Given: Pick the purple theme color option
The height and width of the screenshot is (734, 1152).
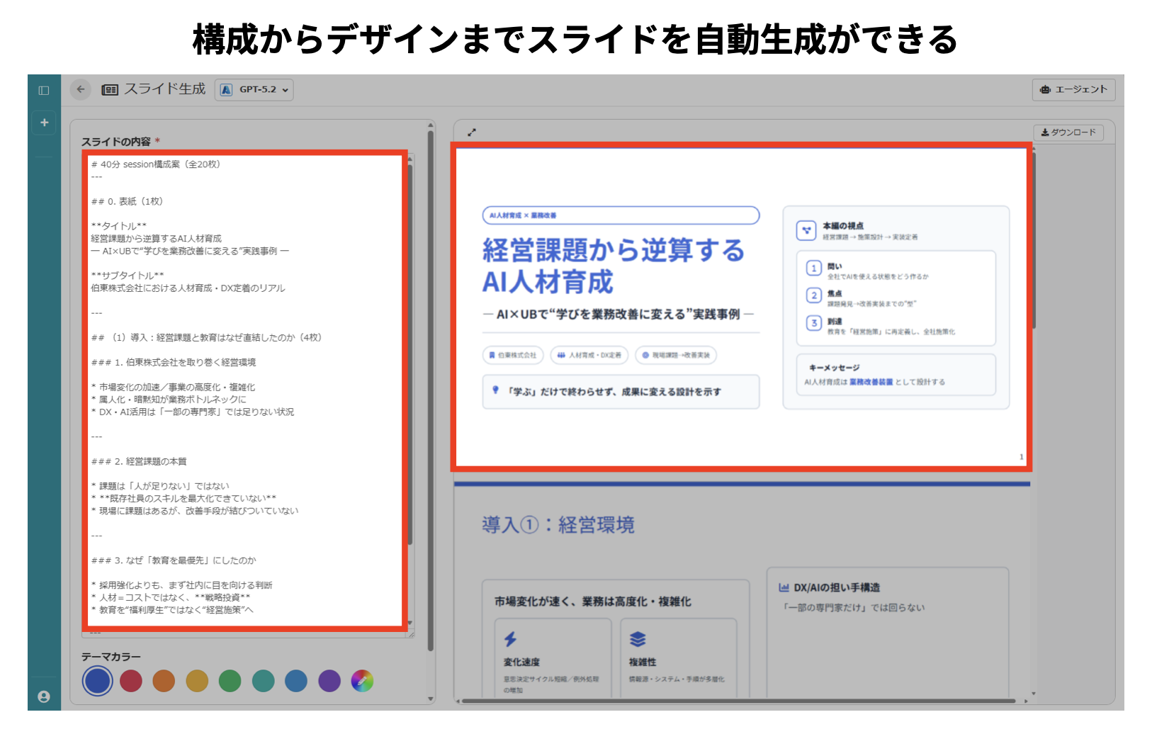Looking at the screenshot, I should (x=329, y=681).
